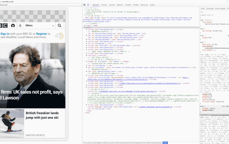Focus the Styles Filter input field
Screen dimensions: 229x144
tap(214, 12)
